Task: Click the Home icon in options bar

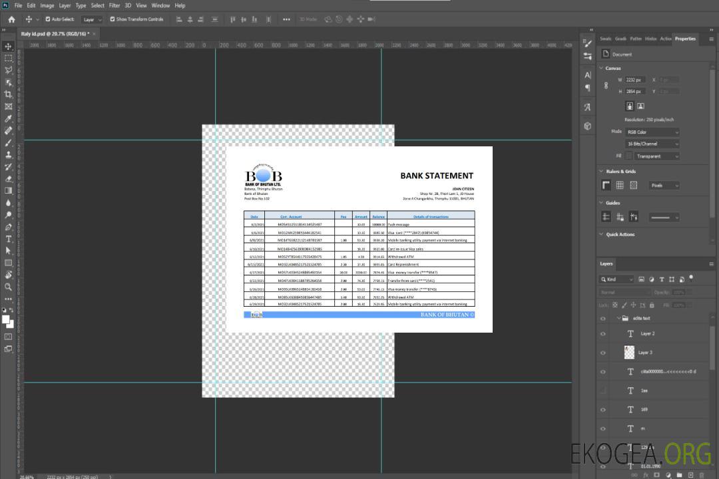Action: [11, 19]
